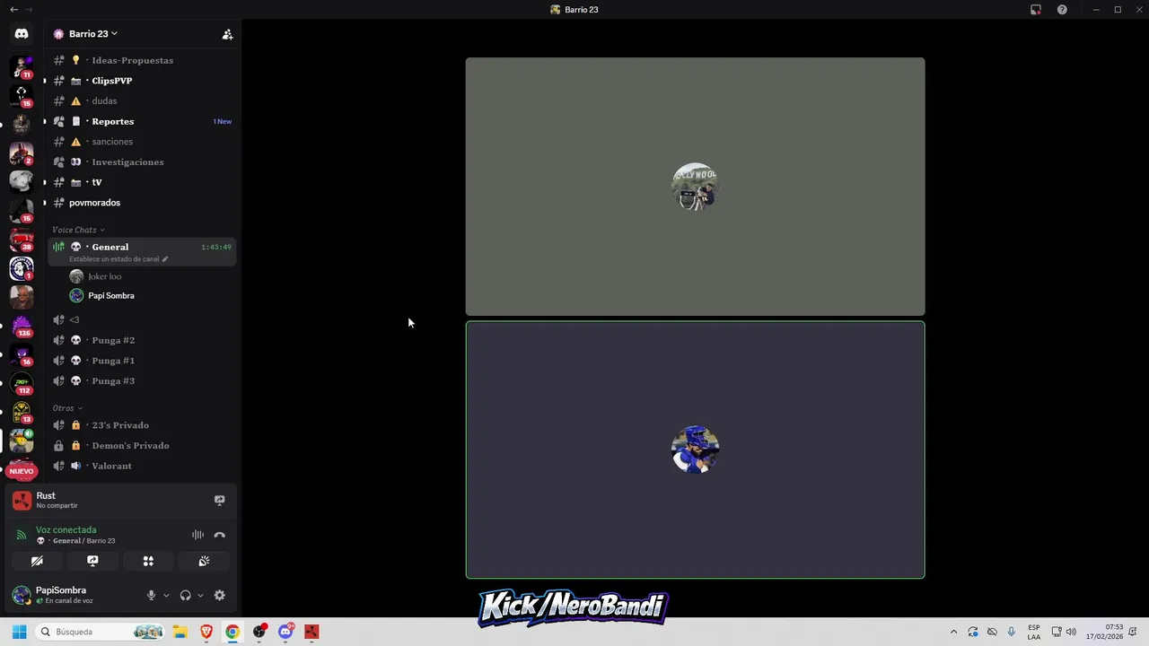Disconnect from voice with hang-up icon

point(219,535)
